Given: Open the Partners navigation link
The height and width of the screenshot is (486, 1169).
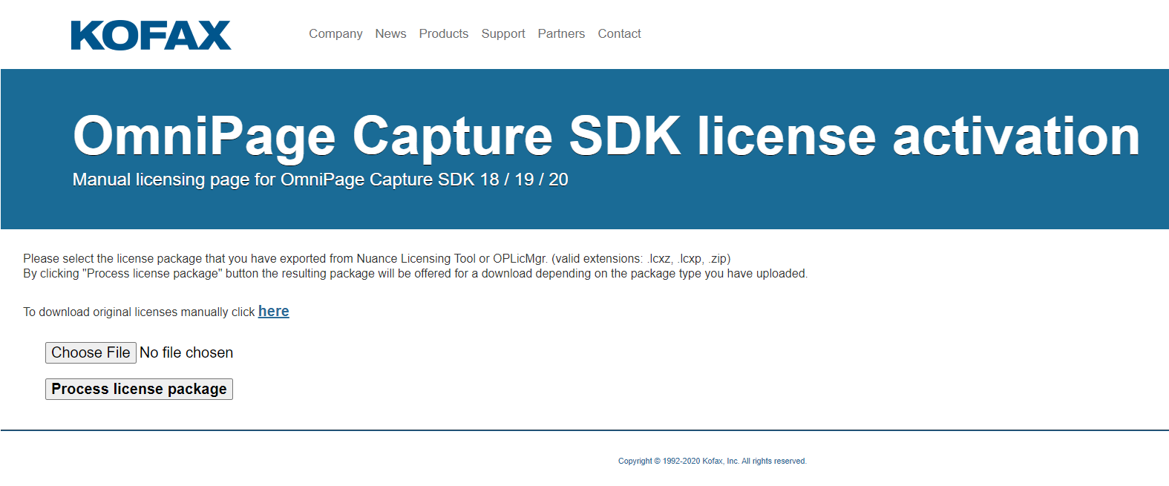Looking at the screenshot, I should 561,33.
